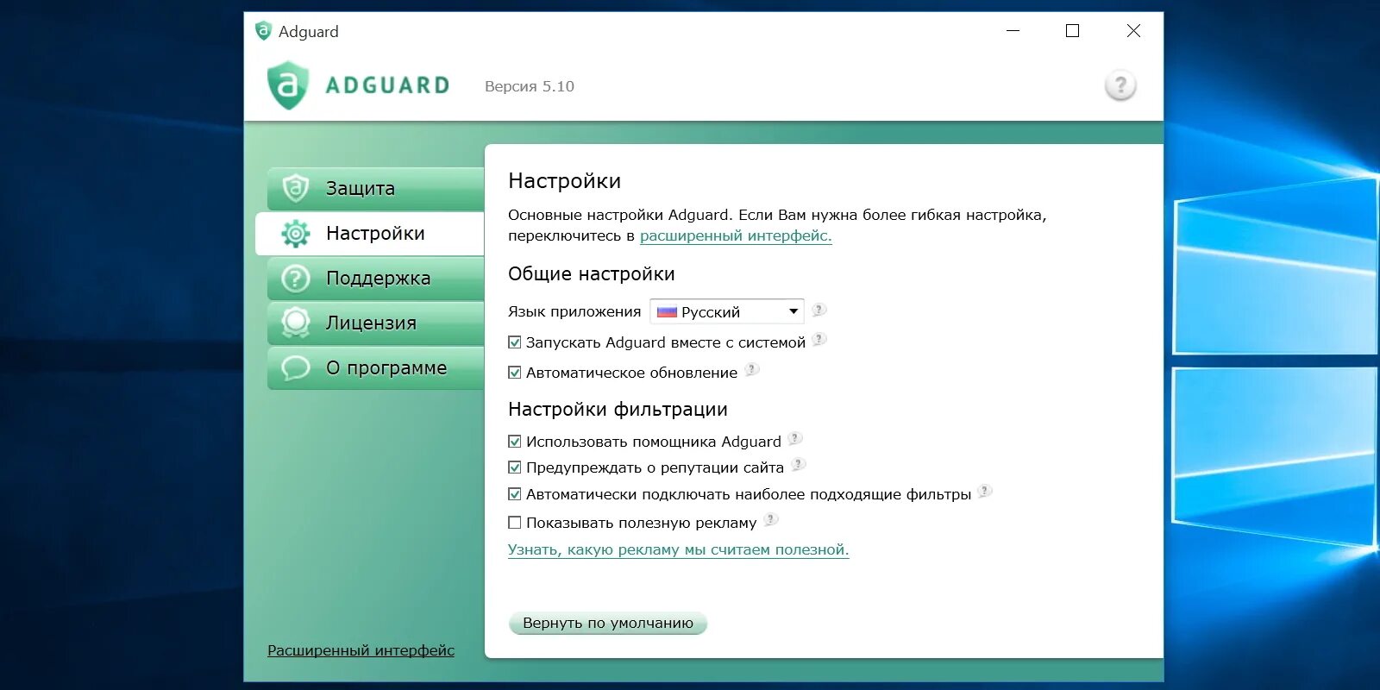Click the gear icon beside Настройки
1380x690 pixels.
pos(296,233)
